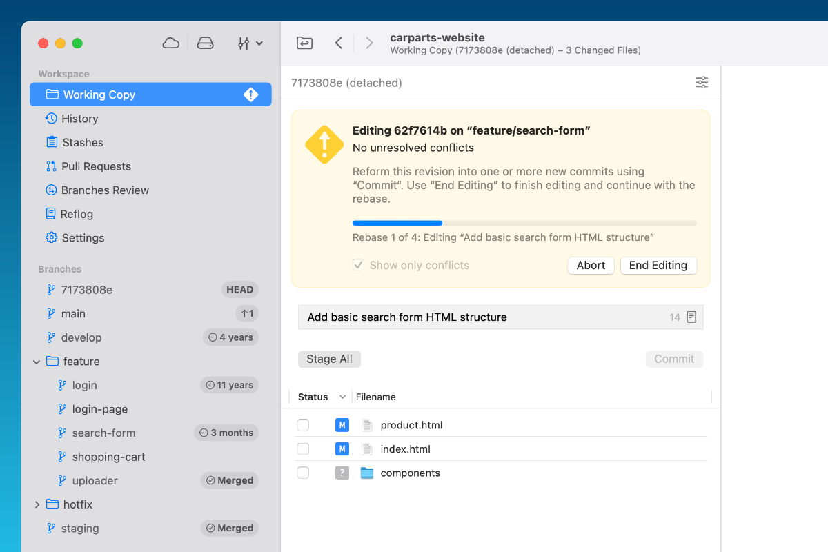This screenshot has height=552, width=828.
Task: Open the Status column sort dropdown
Action: tap(342, 397)
